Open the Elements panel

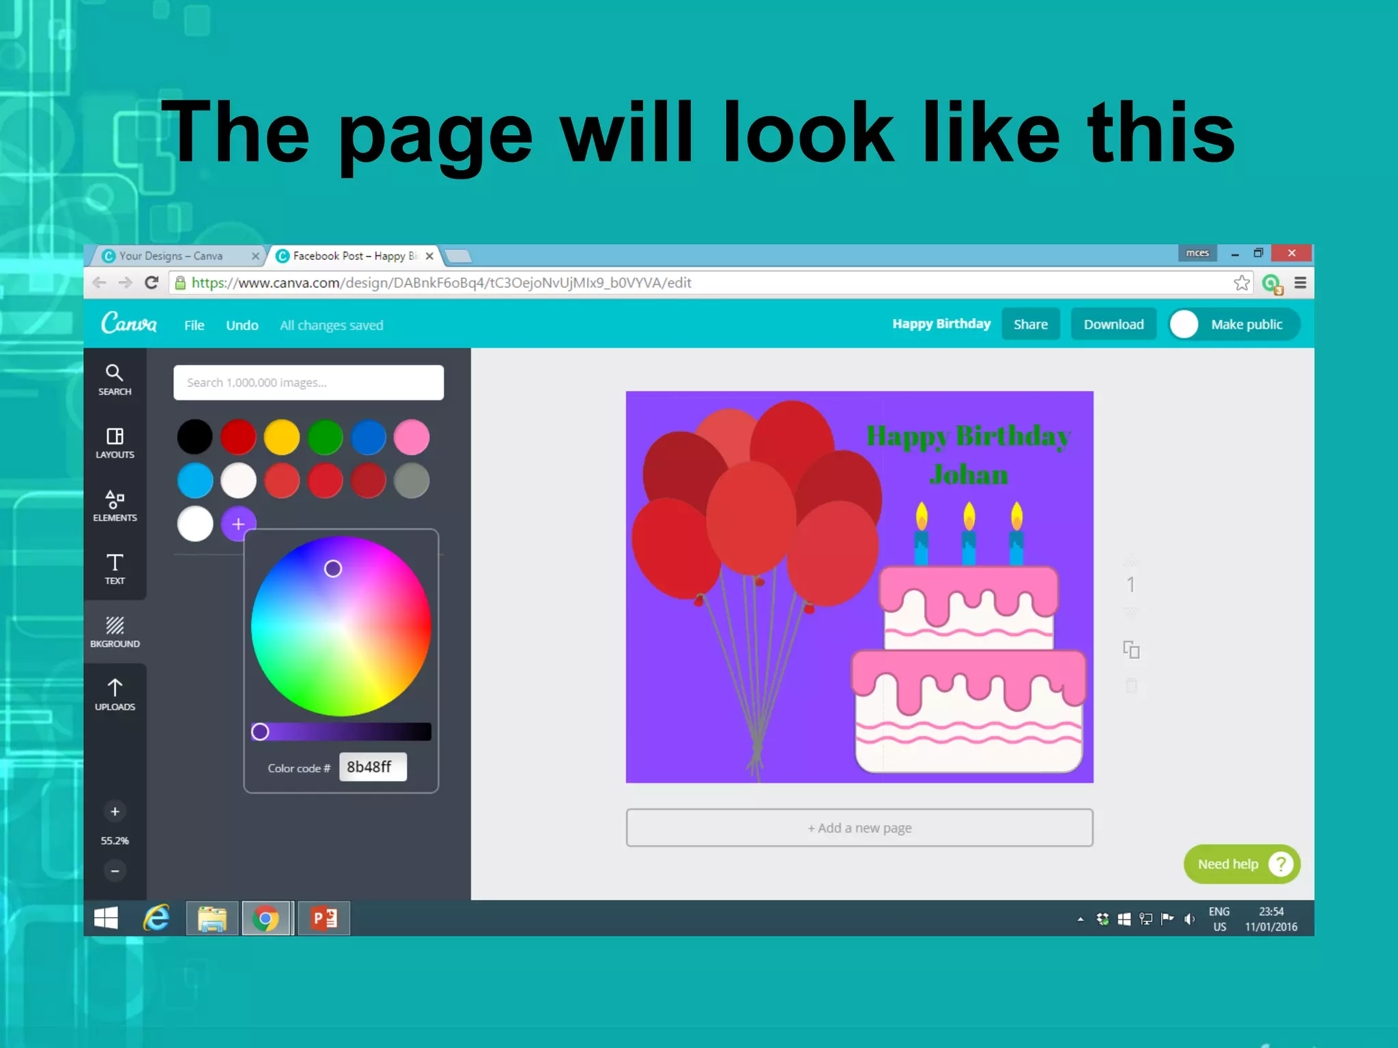pos(115,506)
